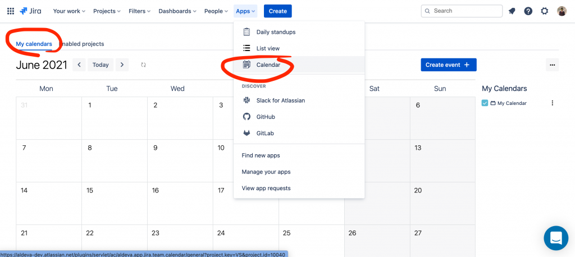Click the My Calendars sidebar heading
Viewport: 575px width, 257px height.
click(x=504, y=88)
